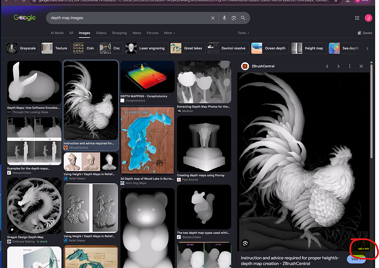The width and height of the screenshot is (379, 268).
Task: Open the people depth examples thumbnail
Action: (34, 141)
